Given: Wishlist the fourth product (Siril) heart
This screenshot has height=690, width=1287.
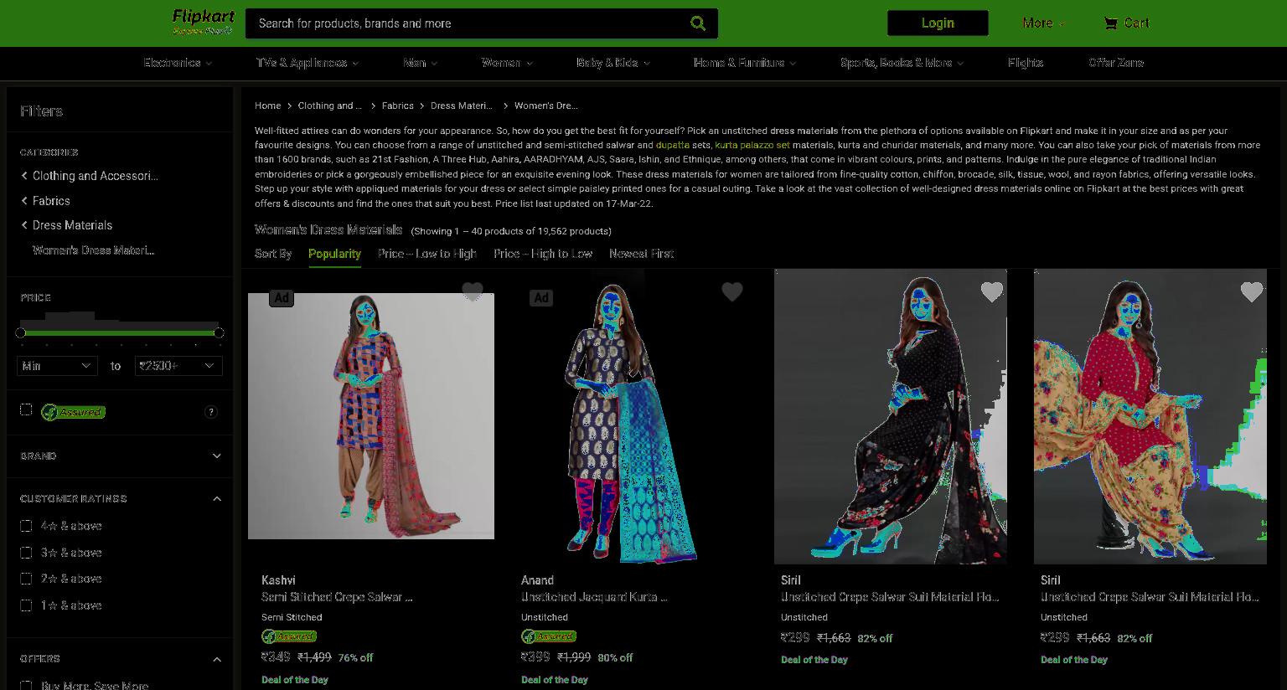Looking at the screenshot, I should click(1252, 291).
